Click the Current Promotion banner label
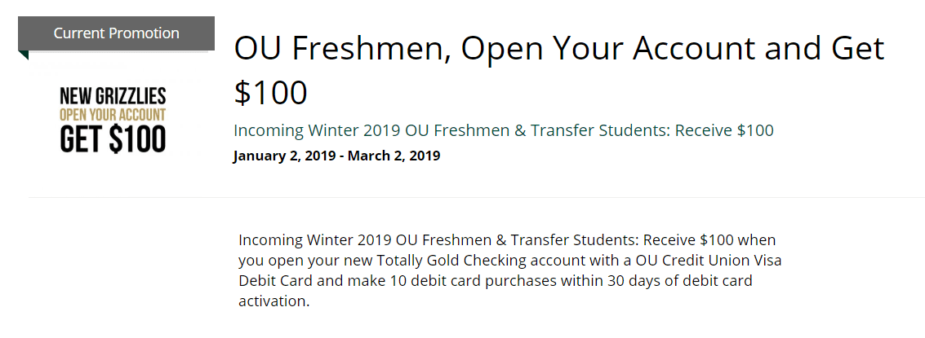This screenshot has width=925, height=338. (x=116, y=33)
